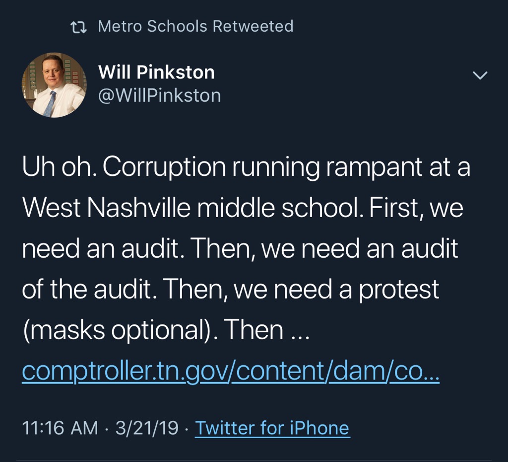This screenshot has height=462, width=508.
Task: Expand the tweet options chevron
Action: click(x=480, y=76)
